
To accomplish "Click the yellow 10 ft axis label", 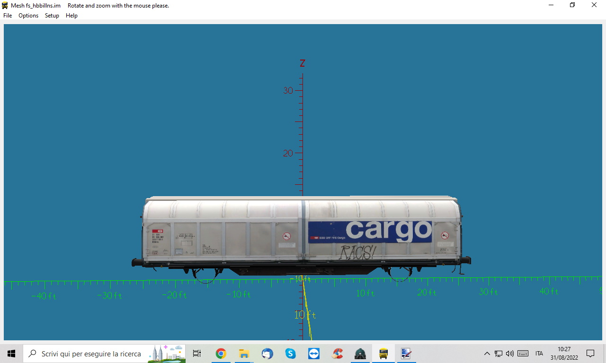I will (x=305, y=315).
